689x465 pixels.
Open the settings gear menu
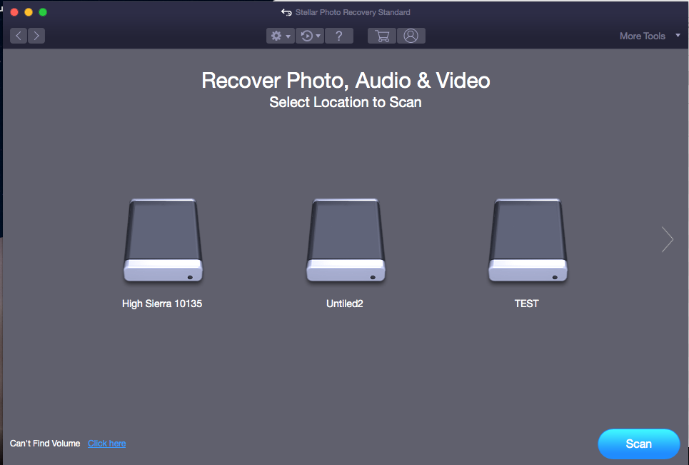click(281, 36)
